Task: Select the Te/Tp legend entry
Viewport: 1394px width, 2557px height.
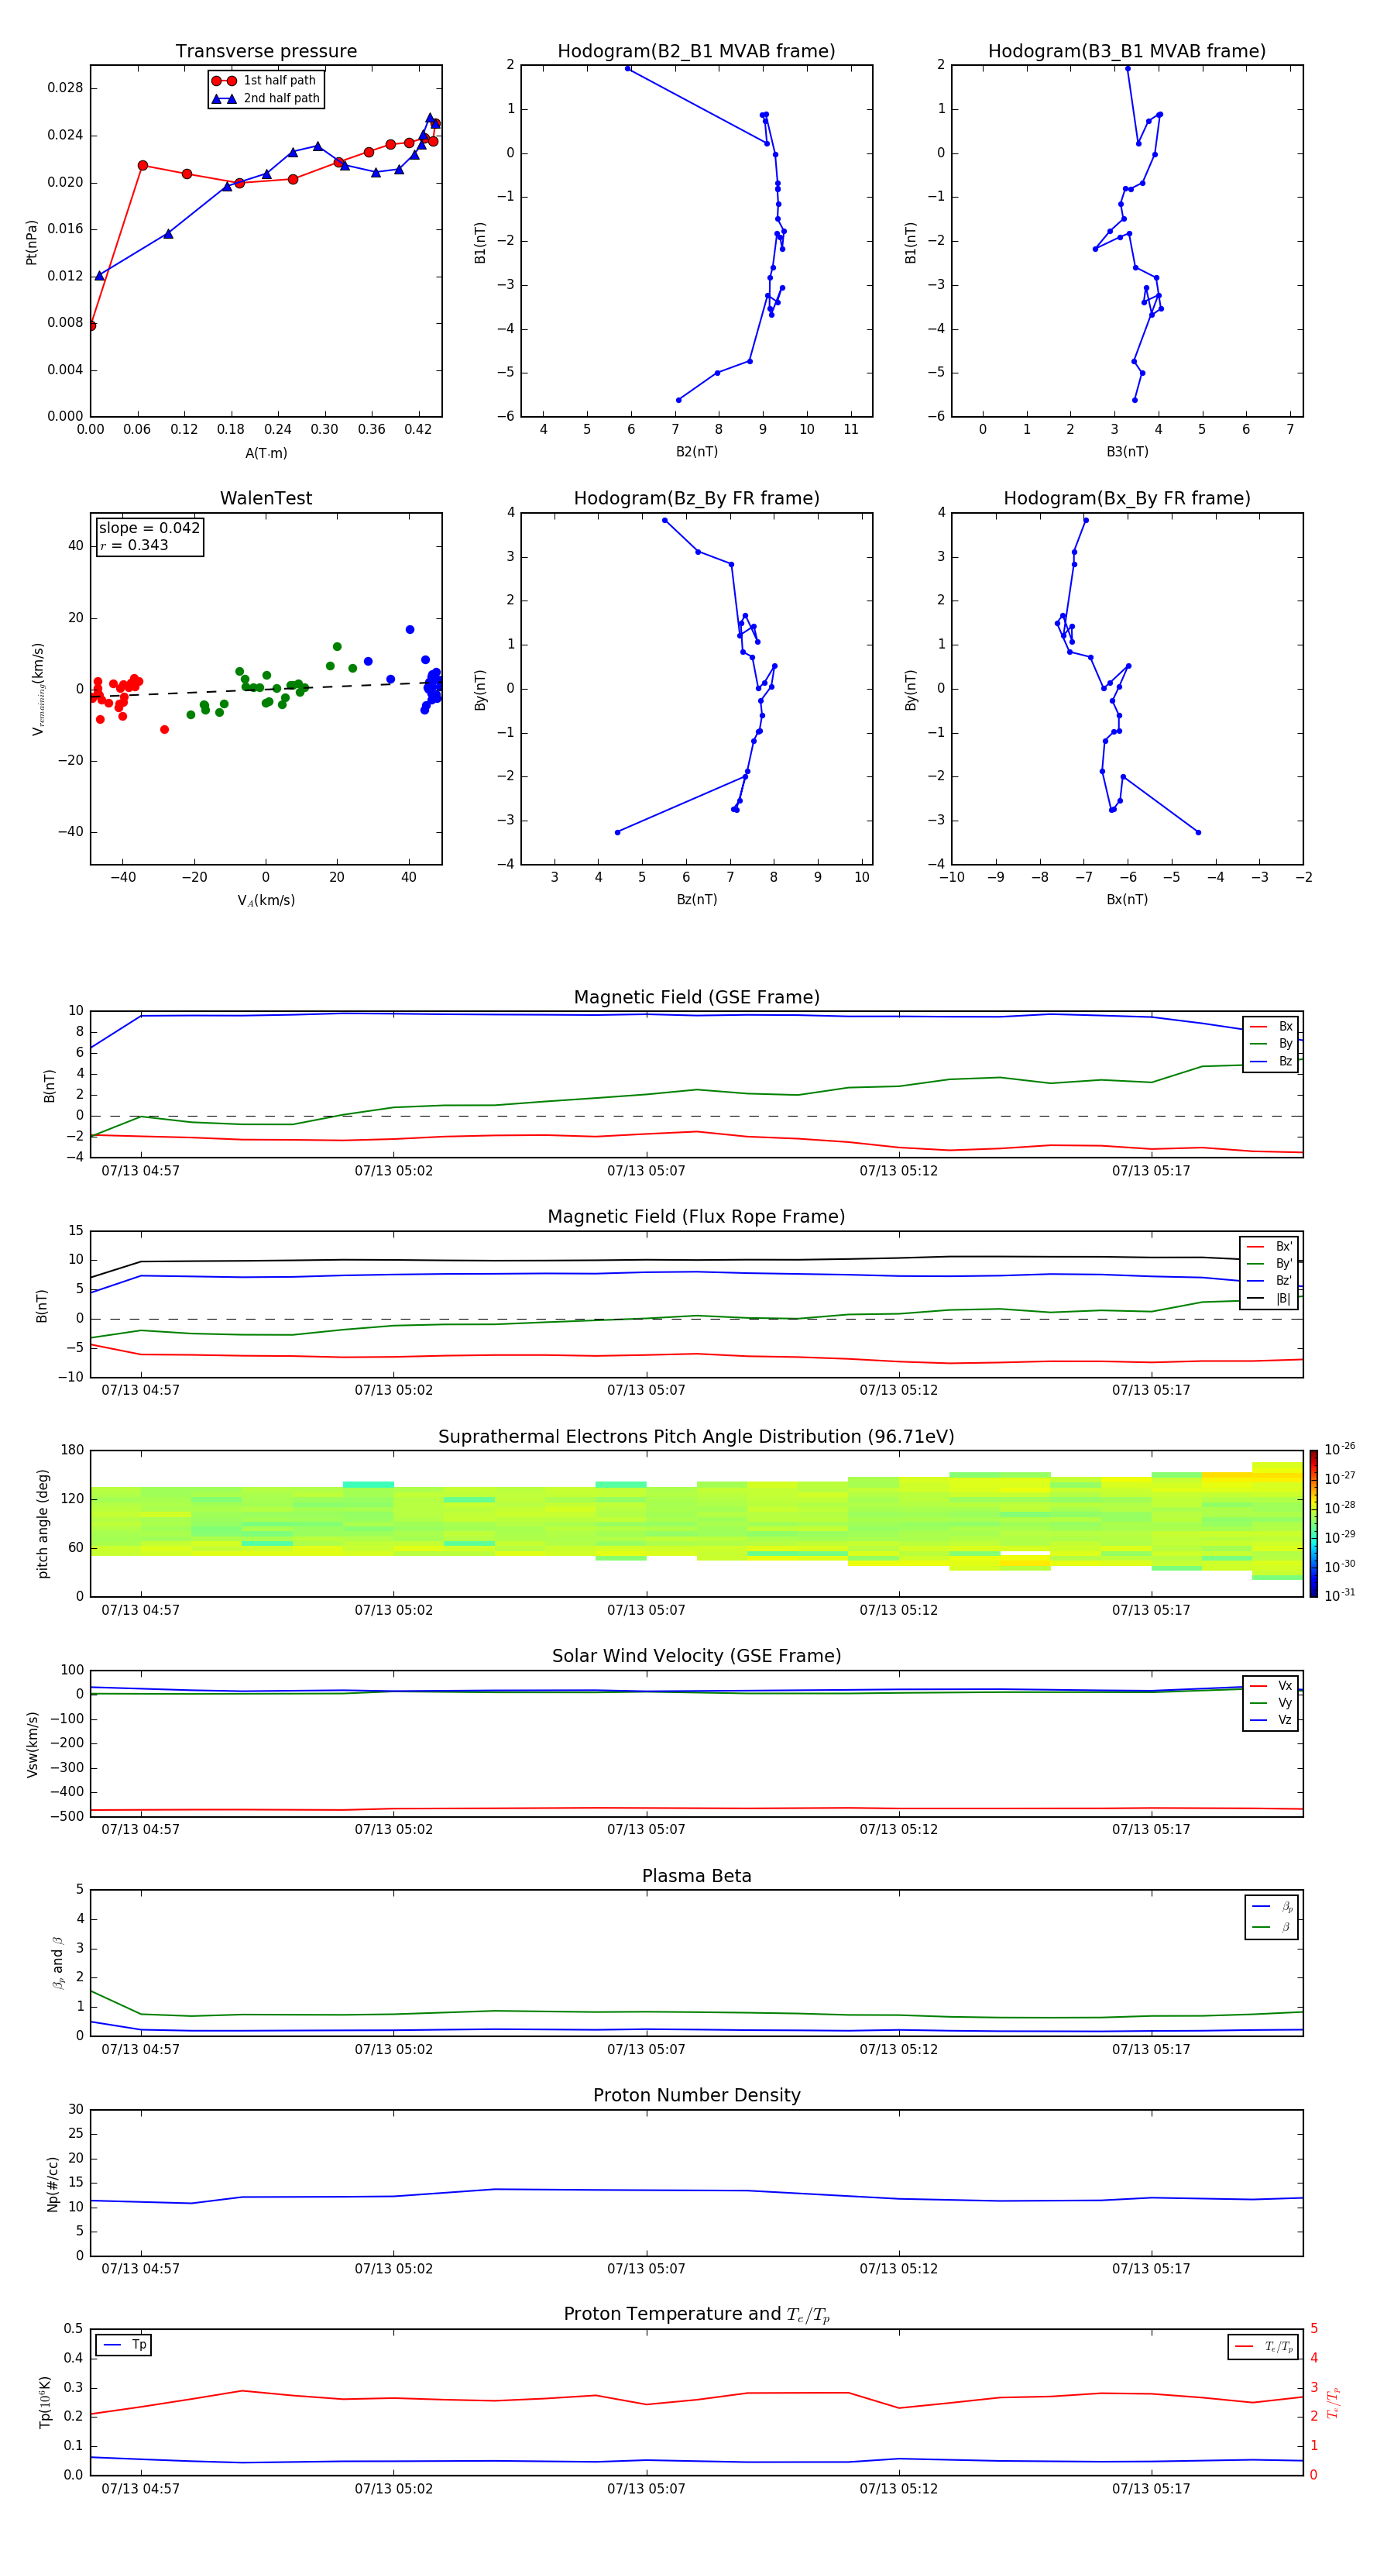Action: tap(1263, 2346)
